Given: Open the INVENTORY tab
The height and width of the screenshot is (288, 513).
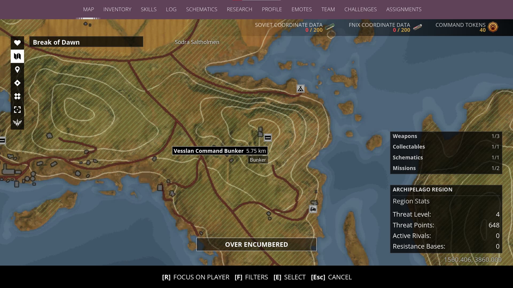Looking at the screenshot, I should point(117,9).
